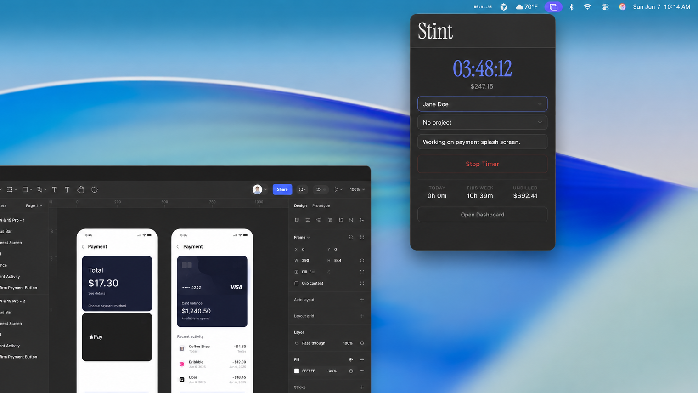
Task: Click the VISA card in second mockup
Action: pos(212,291)
